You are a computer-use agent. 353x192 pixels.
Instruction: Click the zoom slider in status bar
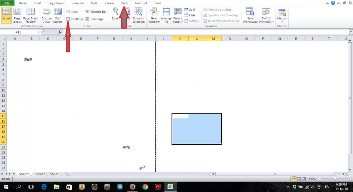coord(335,179)
